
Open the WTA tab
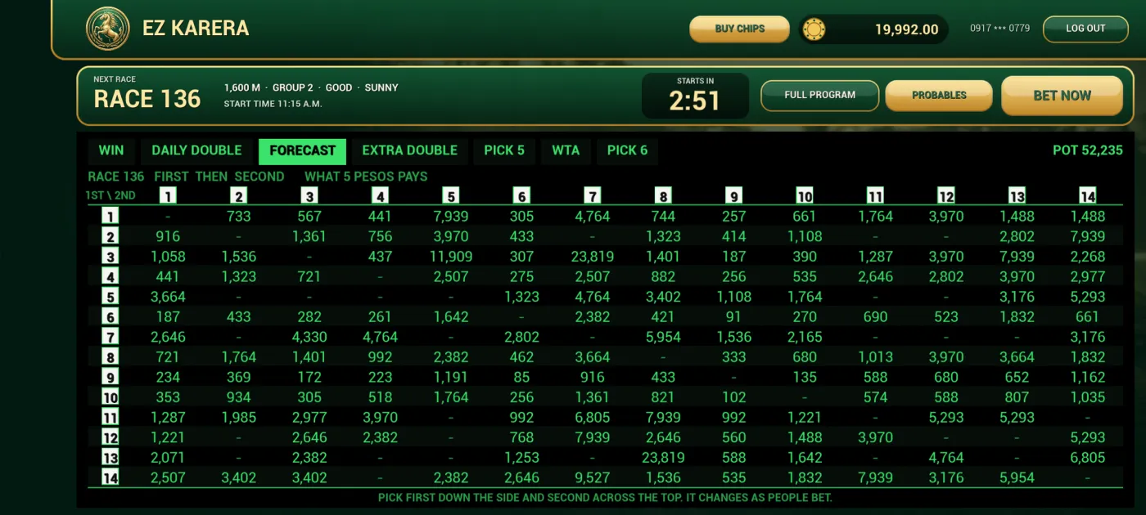[x=566, y=150]
